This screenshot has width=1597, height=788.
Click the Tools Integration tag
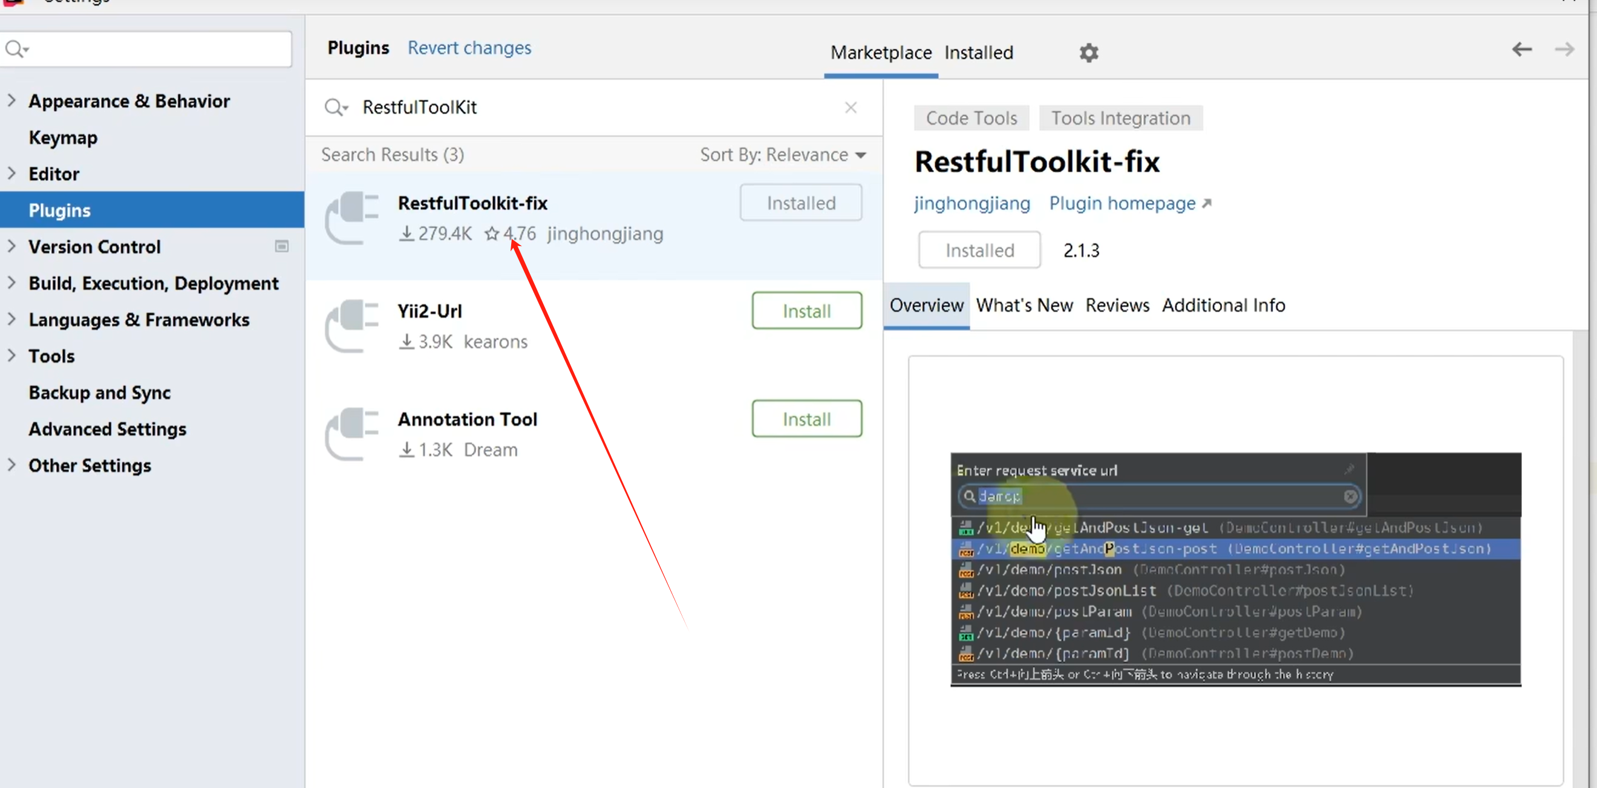tap(1121, 118)
